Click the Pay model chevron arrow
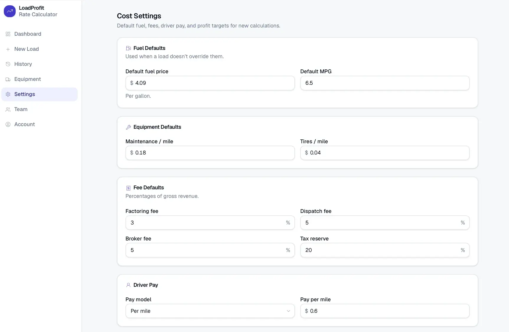The height and width of the screenshot is (332, 509). click(x=288, y=311)
